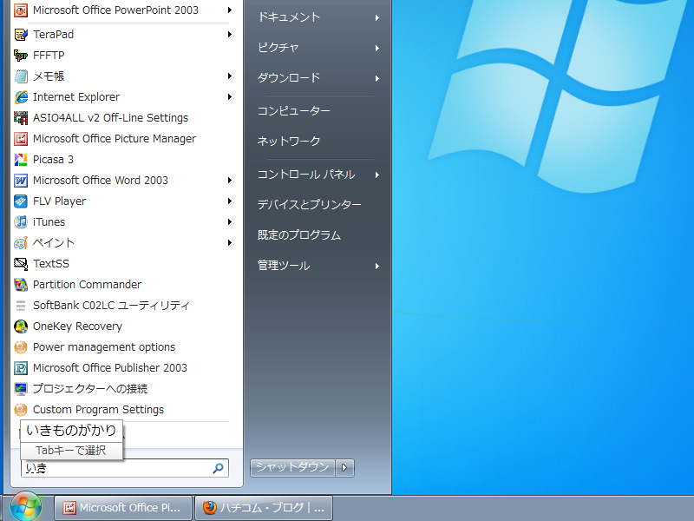This screenshot has width=694, height=521.
Task: Click the search magnifier icon
Action: click(x=219, y=468)
